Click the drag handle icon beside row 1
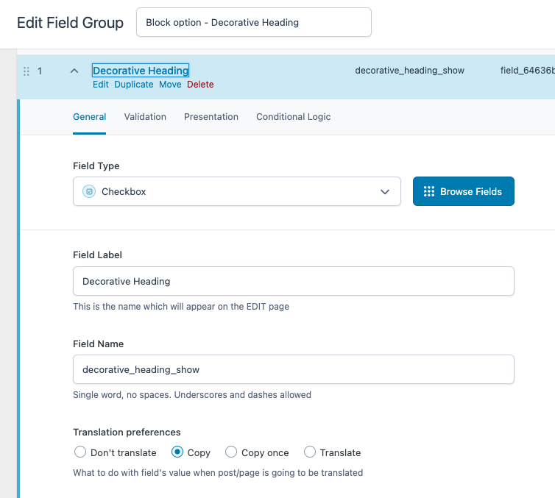This screenshot has height=498, width=555. coord(26,71)
